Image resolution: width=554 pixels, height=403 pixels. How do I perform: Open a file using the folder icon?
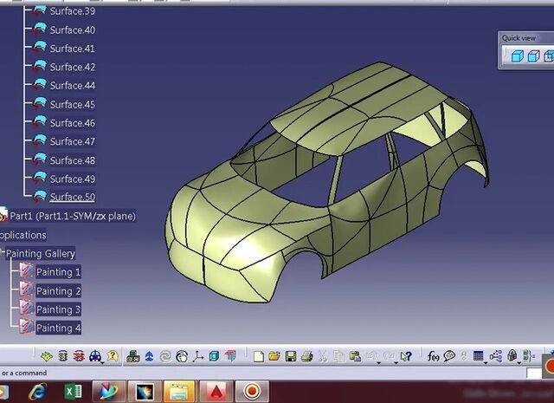click(274, 356)
